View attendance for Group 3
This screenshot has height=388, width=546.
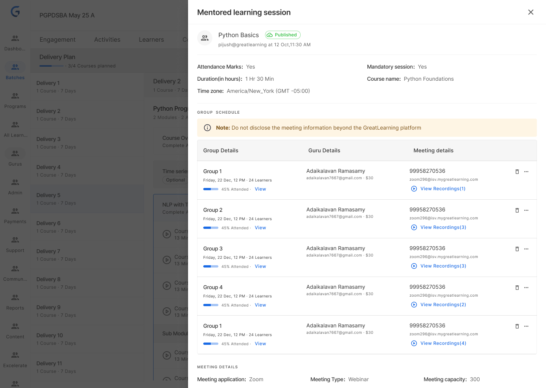tap(260, 266)
